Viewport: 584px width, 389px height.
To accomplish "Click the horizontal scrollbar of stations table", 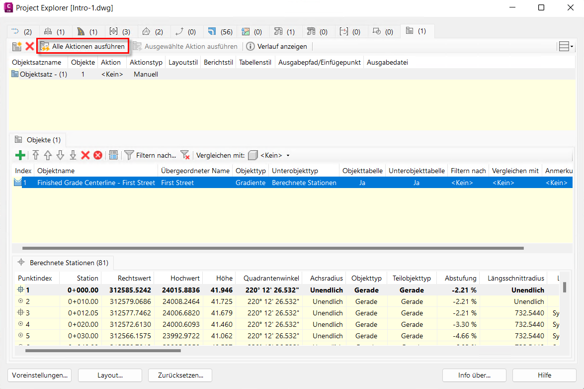I will tap(103, 351).
